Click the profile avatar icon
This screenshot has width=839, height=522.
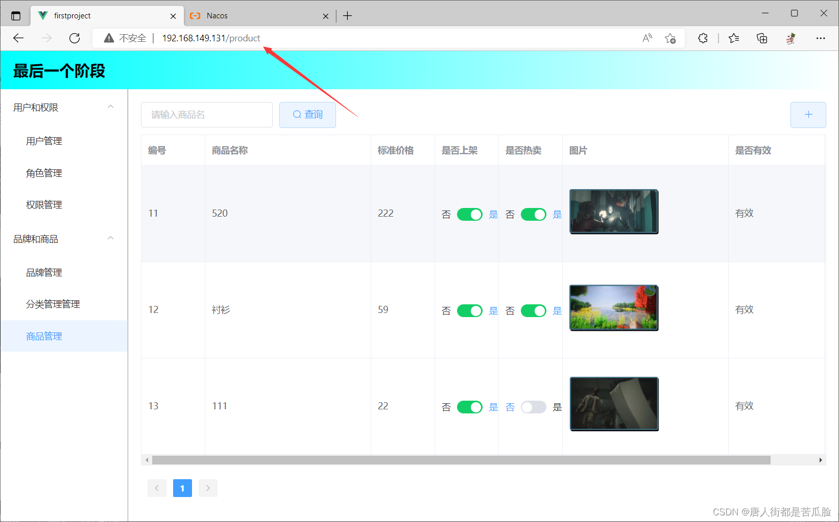(790, 38)
